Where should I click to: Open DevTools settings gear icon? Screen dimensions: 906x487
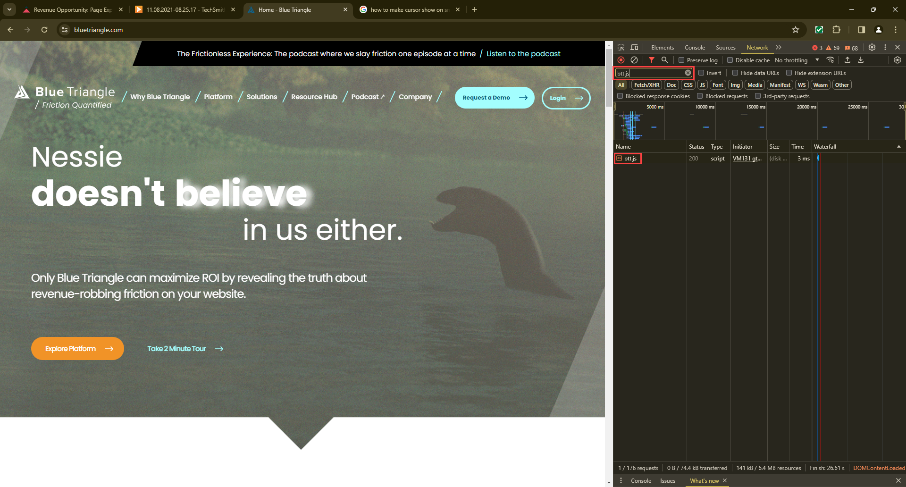click(x=872, y=48)
